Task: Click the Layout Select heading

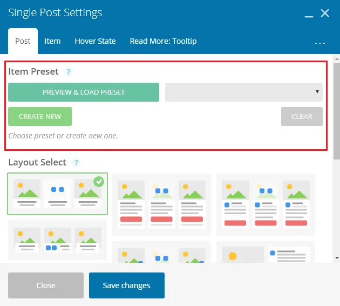Action: pos(37,162)
